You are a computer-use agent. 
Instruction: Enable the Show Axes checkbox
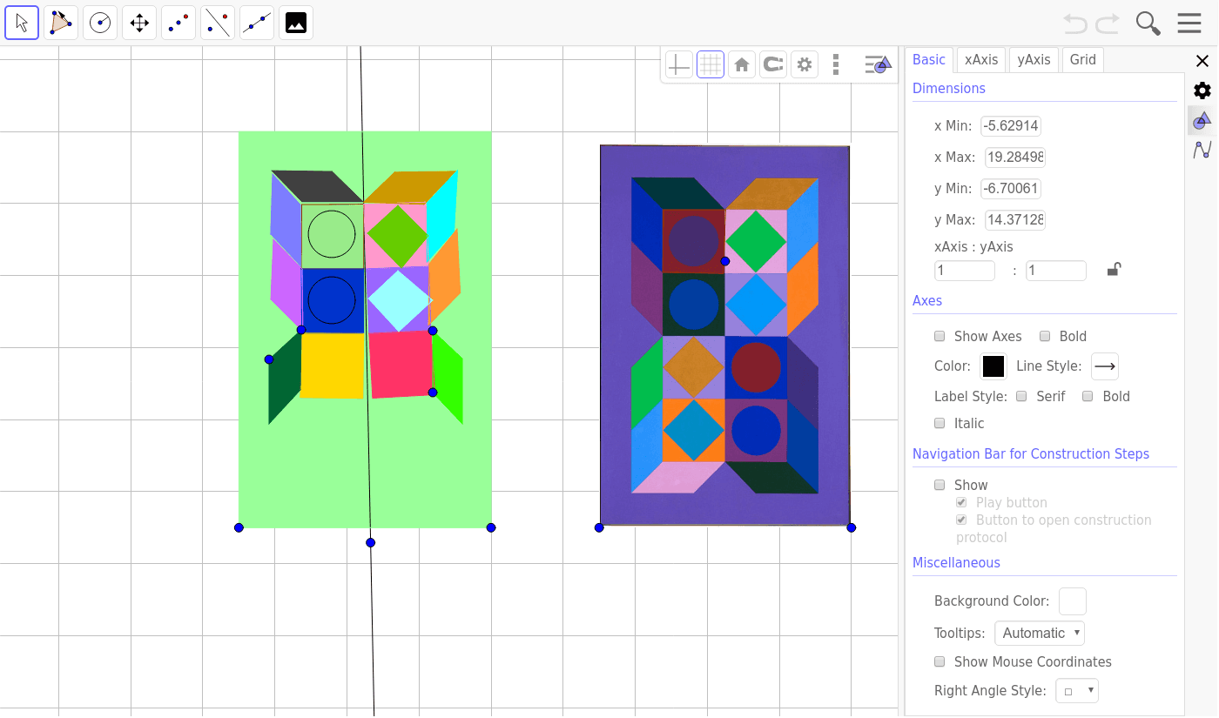[940, 336]
